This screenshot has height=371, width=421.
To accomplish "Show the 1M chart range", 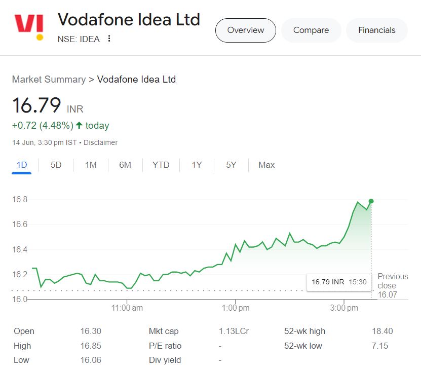I will coord(91,165).
